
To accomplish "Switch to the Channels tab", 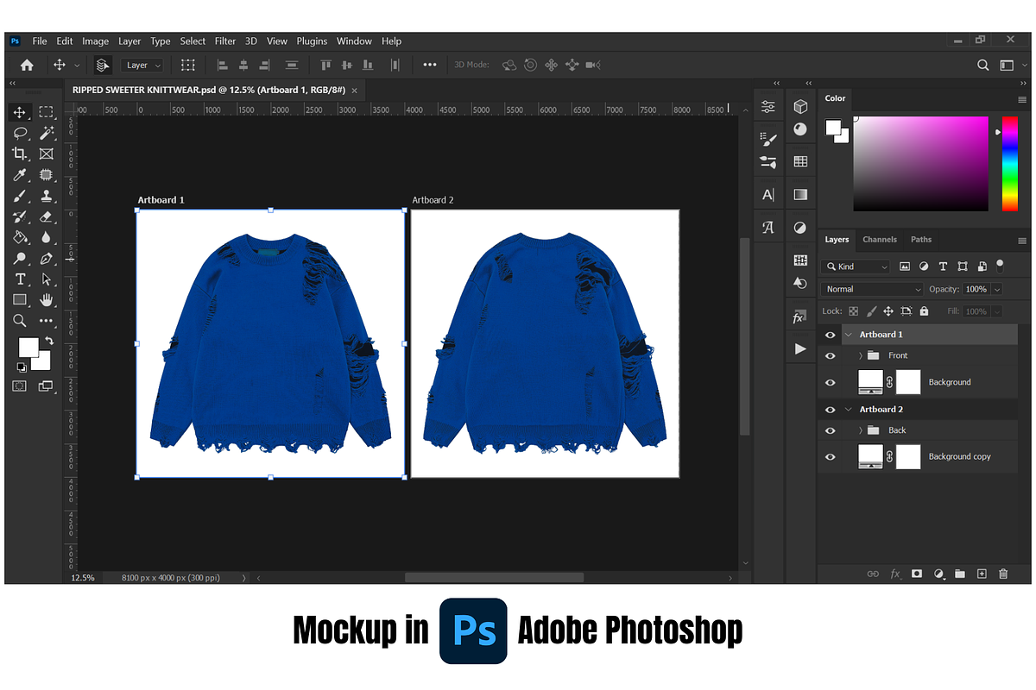I will (x=880, y=240).
